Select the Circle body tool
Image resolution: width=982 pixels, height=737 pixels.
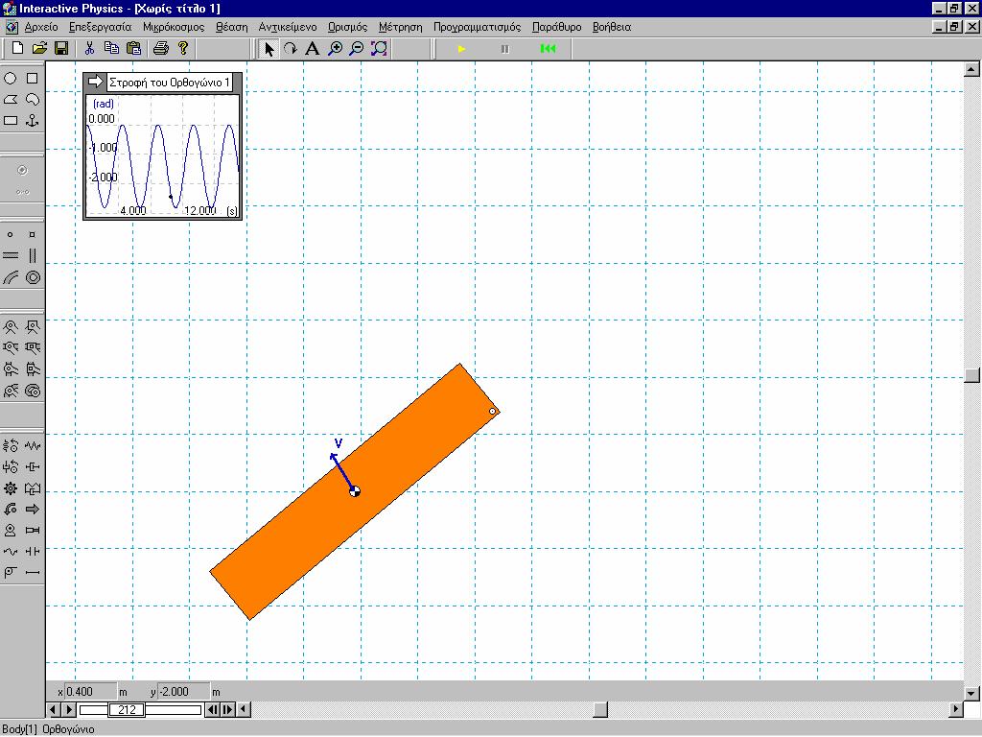[x=11, y=79]
